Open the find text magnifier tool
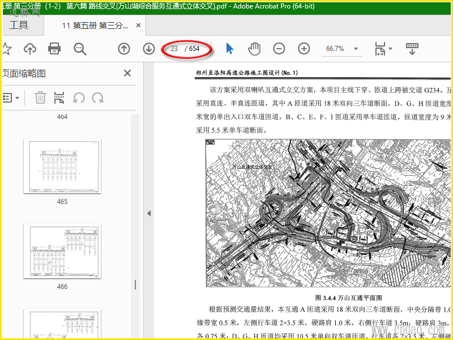Viewport: 453px width, 340px height. coord(80,49)
